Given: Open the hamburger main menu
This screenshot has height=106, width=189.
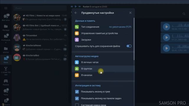Looking at the screenshot, I should pyautogui.click(x=6, y=8).
